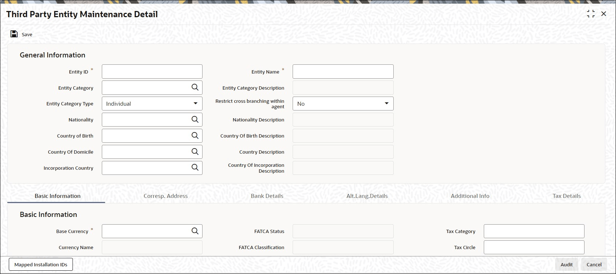Click the Third Party Entity Maintenance Detail title
616x274 pixels.
coord(82,14)
